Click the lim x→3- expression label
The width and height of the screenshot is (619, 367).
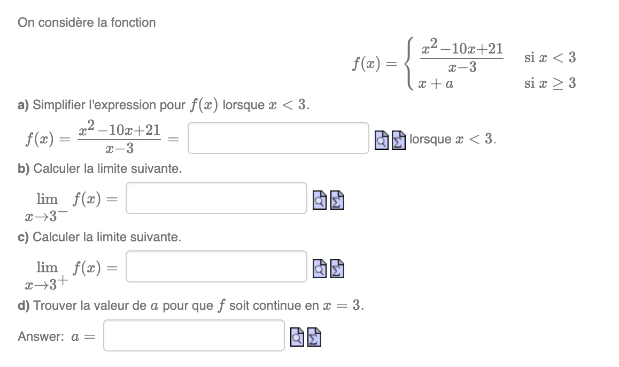[47, 206]
